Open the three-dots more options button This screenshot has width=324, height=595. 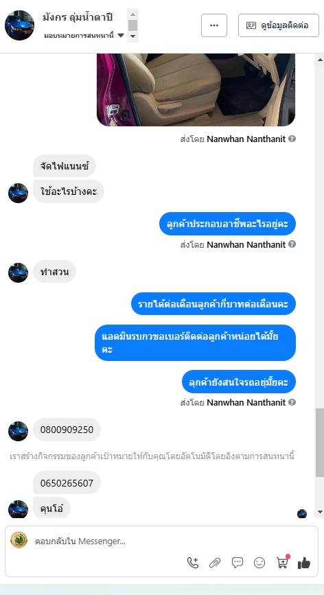[214, 25]
